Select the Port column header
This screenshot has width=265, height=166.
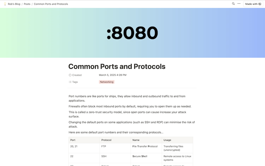click(x=73, y=140)
